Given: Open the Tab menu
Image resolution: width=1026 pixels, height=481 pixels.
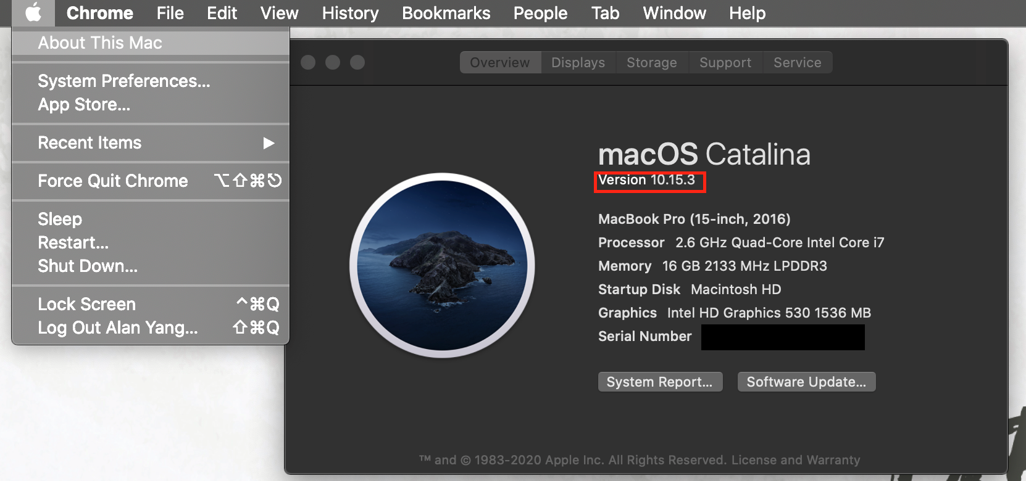Looking at the screenshot, I should coord(605,13).
